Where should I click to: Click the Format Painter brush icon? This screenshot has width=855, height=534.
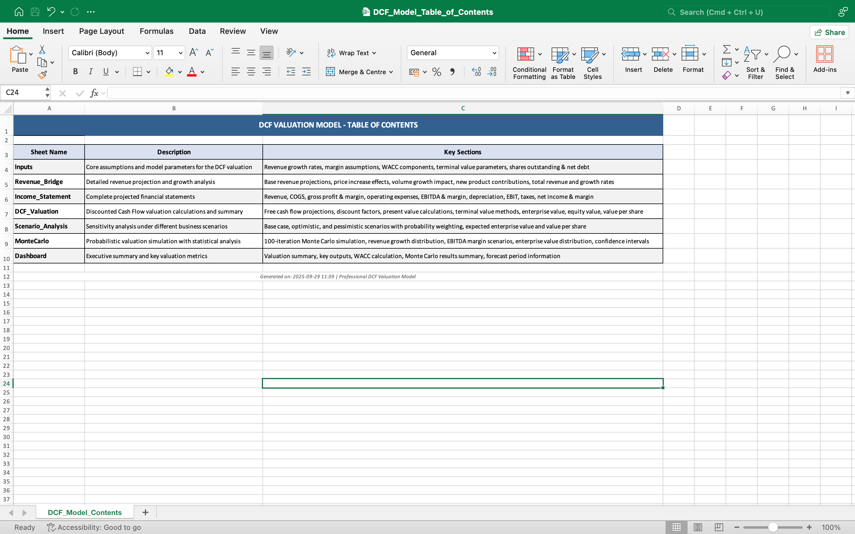click(42, 74)
